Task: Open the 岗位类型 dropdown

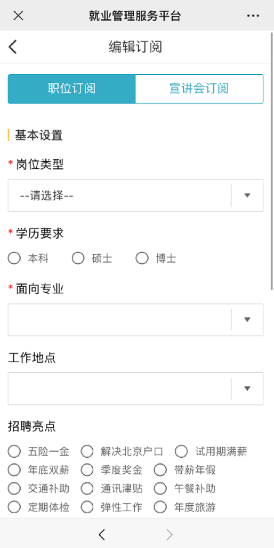Action: (135, 195)
